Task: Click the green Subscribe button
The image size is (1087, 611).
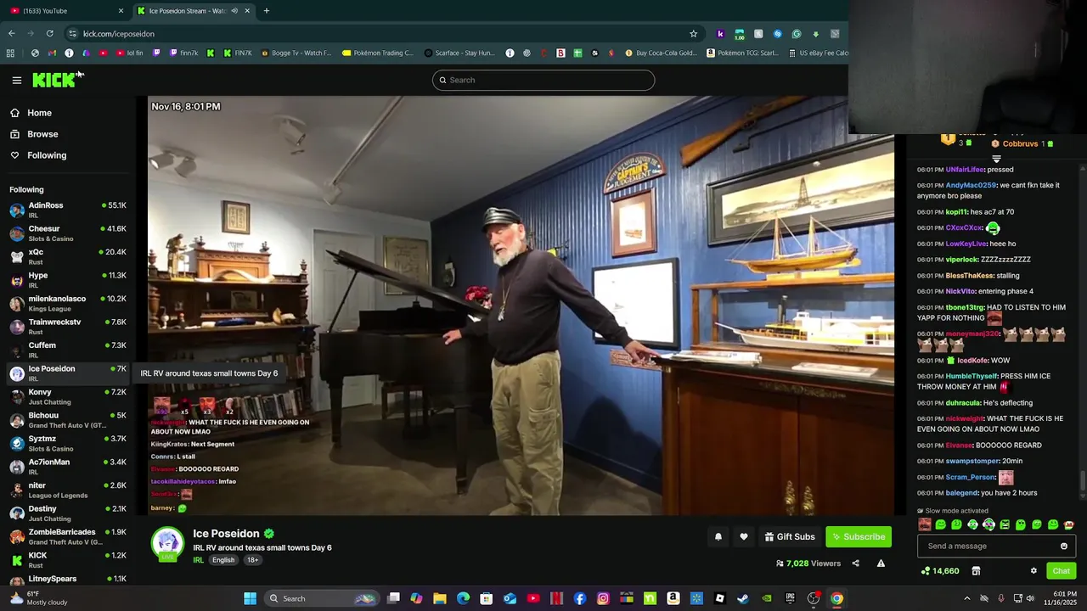Action: [859, 536]
